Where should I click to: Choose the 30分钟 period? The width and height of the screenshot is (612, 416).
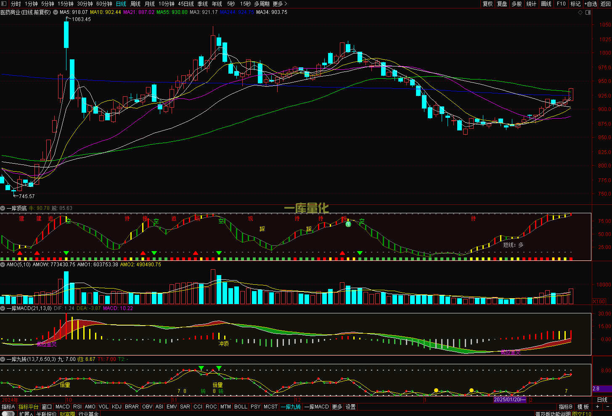coord(85,4)
